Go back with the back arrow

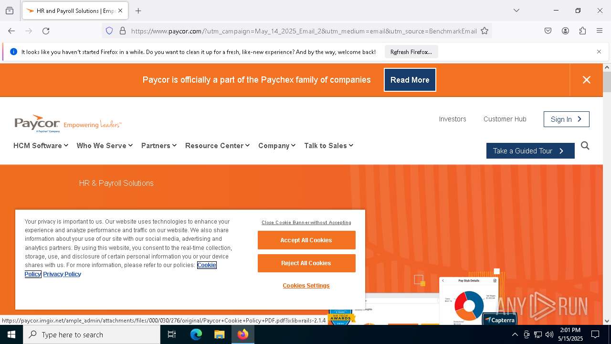(x=11, y=31)
